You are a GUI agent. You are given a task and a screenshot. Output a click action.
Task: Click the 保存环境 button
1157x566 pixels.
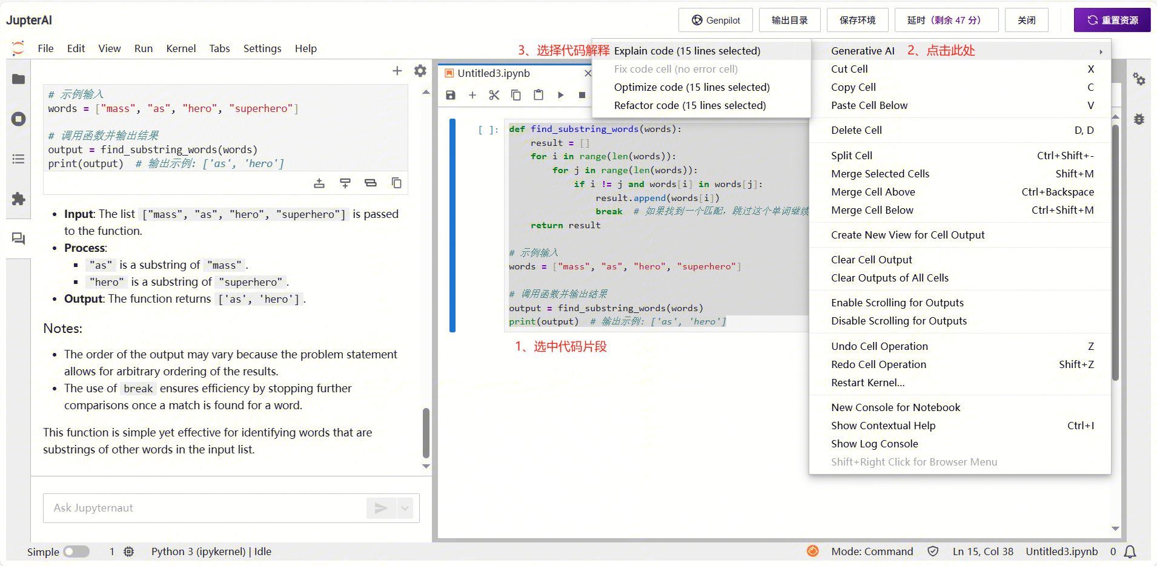[857, 20]
